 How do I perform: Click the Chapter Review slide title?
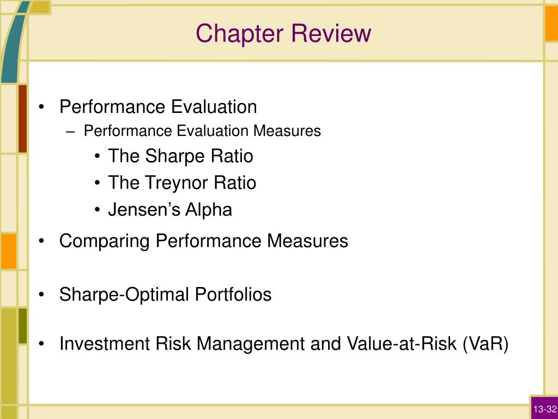(x=283, y=33)
